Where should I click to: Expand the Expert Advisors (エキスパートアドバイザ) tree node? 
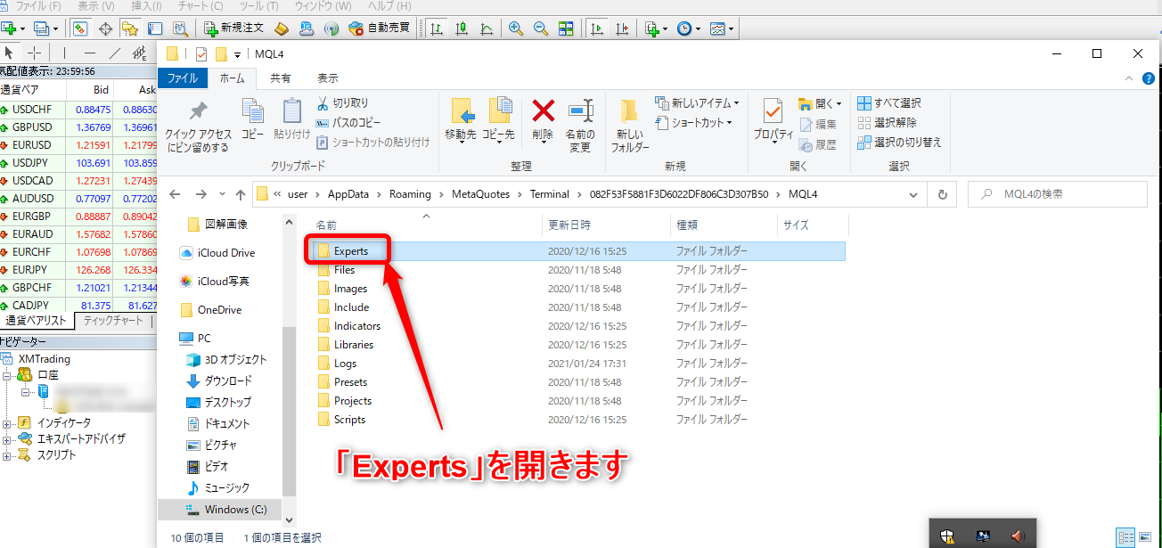(x=7, y=439)
